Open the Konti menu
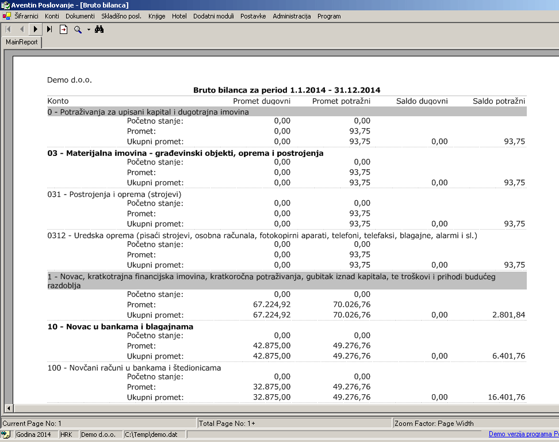The image size is (559, 442). pos(52,16)
